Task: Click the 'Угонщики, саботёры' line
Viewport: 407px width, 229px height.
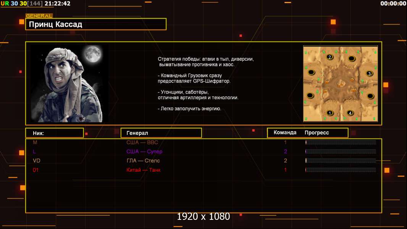Action: pos(183,92)
